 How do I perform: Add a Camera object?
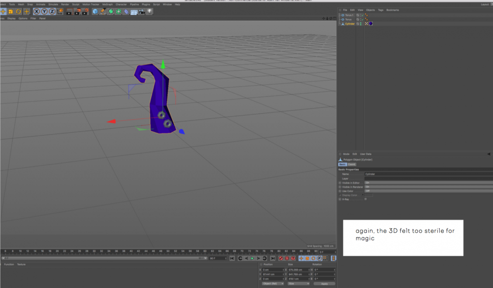click(x=142, y=12)
